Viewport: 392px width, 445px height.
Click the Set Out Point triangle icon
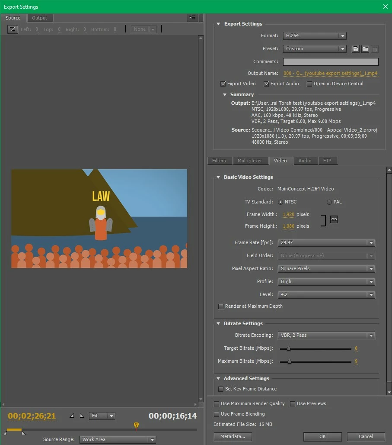[82, 416]
